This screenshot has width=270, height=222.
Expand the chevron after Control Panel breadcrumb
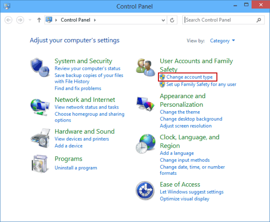(95, 20)
